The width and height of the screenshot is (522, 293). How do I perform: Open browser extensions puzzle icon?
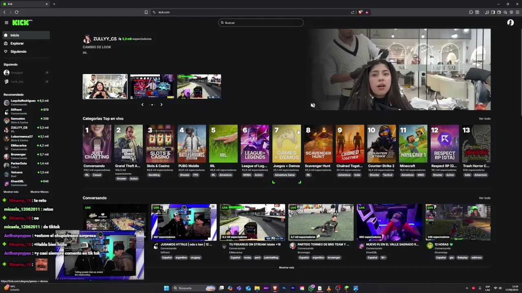(x=471, y=12)
